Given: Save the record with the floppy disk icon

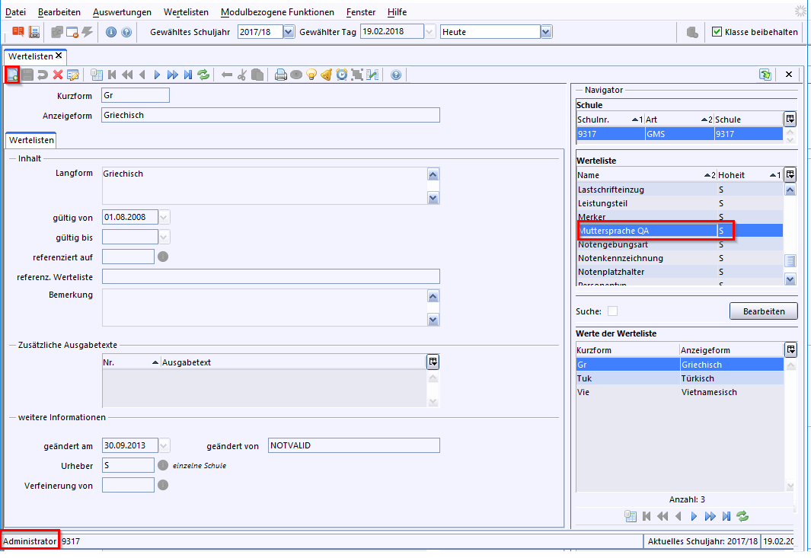Looking at the screenshot, I should pos(27,75).
